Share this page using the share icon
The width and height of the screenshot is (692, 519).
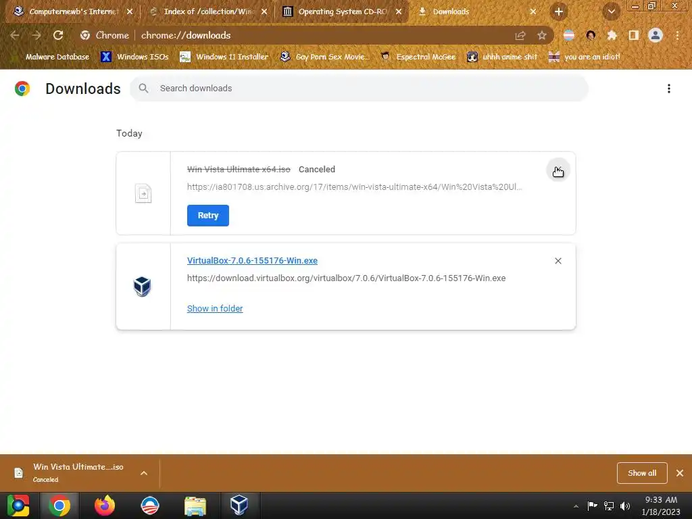tap(520, 35)
